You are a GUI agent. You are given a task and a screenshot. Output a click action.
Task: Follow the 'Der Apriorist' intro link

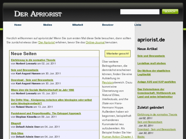point(47,42)
